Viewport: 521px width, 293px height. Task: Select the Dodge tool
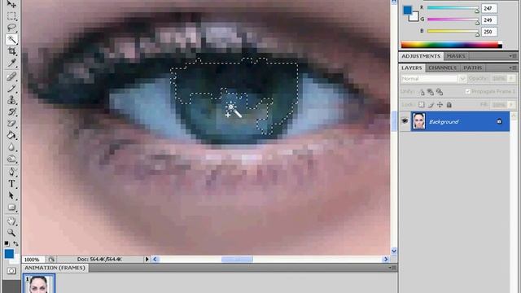(x=11, y=159)
